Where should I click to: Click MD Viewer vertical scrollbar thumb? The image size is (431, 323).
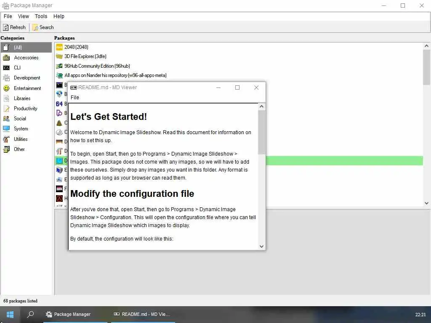click(x=262, y=132)
